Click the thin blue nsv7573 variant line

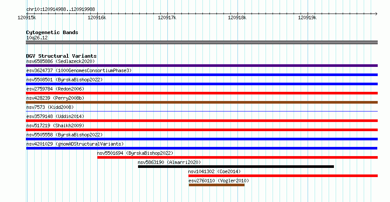[x=202, y=111]
